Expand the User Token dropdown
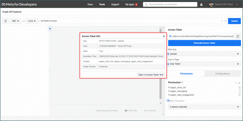 204,64
